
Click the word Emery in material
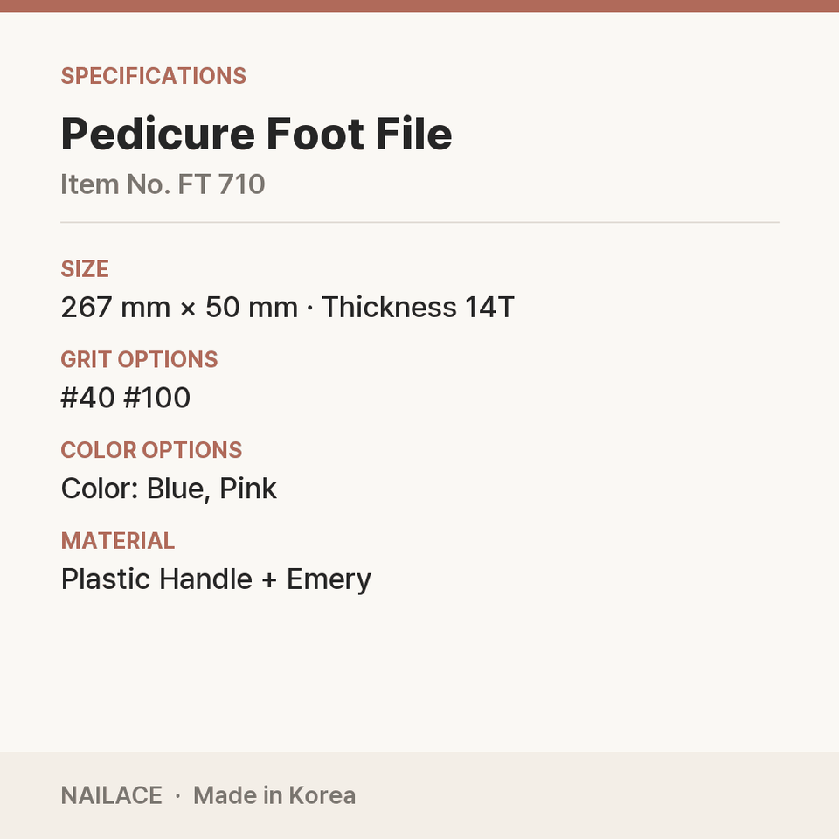[x=329, y=580]
